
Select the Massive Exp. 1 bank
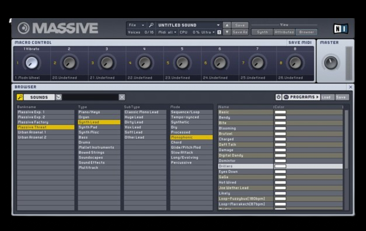45,112
